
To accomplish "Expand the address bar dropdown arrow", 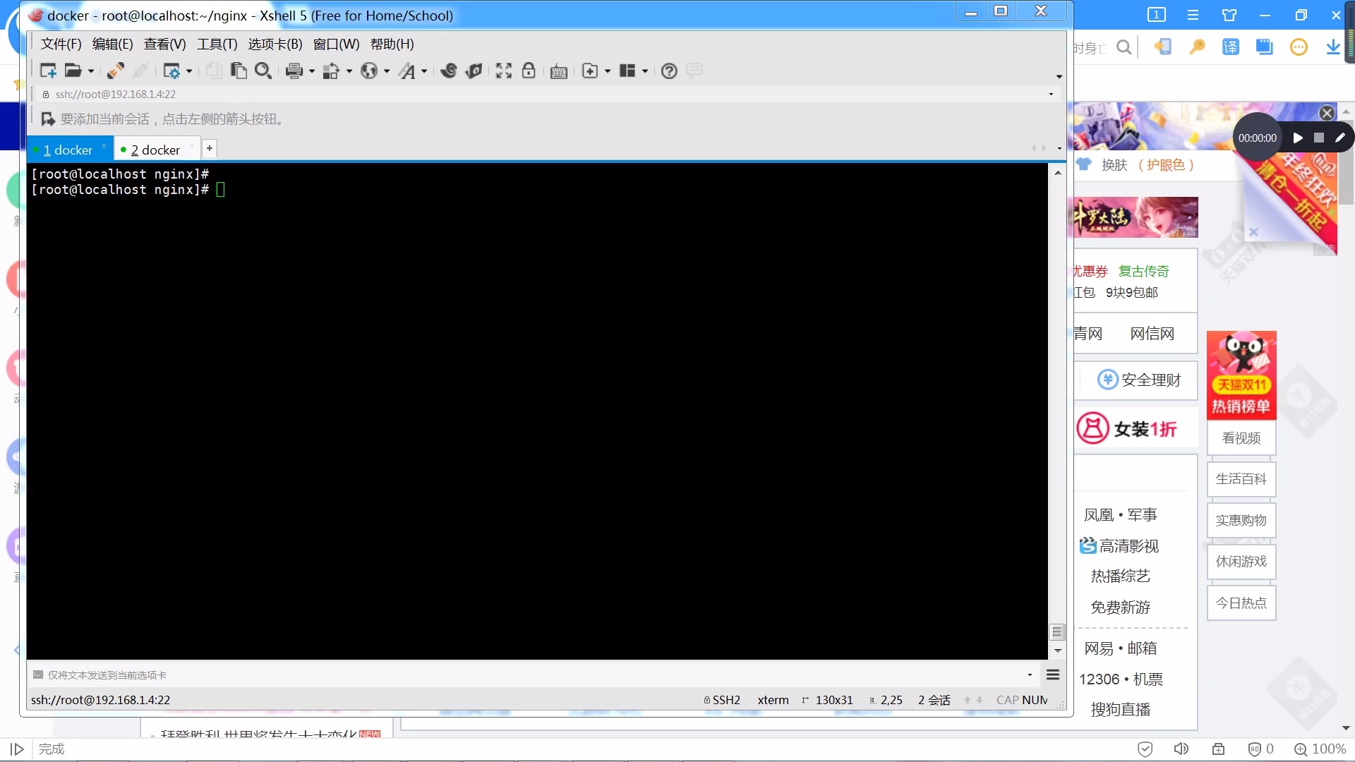I will tap(1051, 95).
